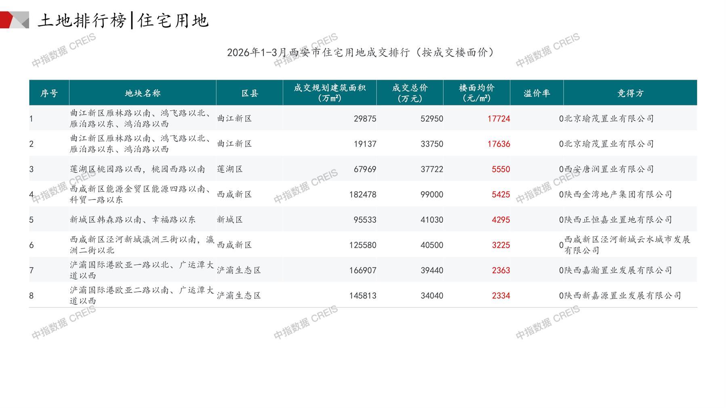Select the 竞得方 column header
726x408 pixels.
pos(630,93)
